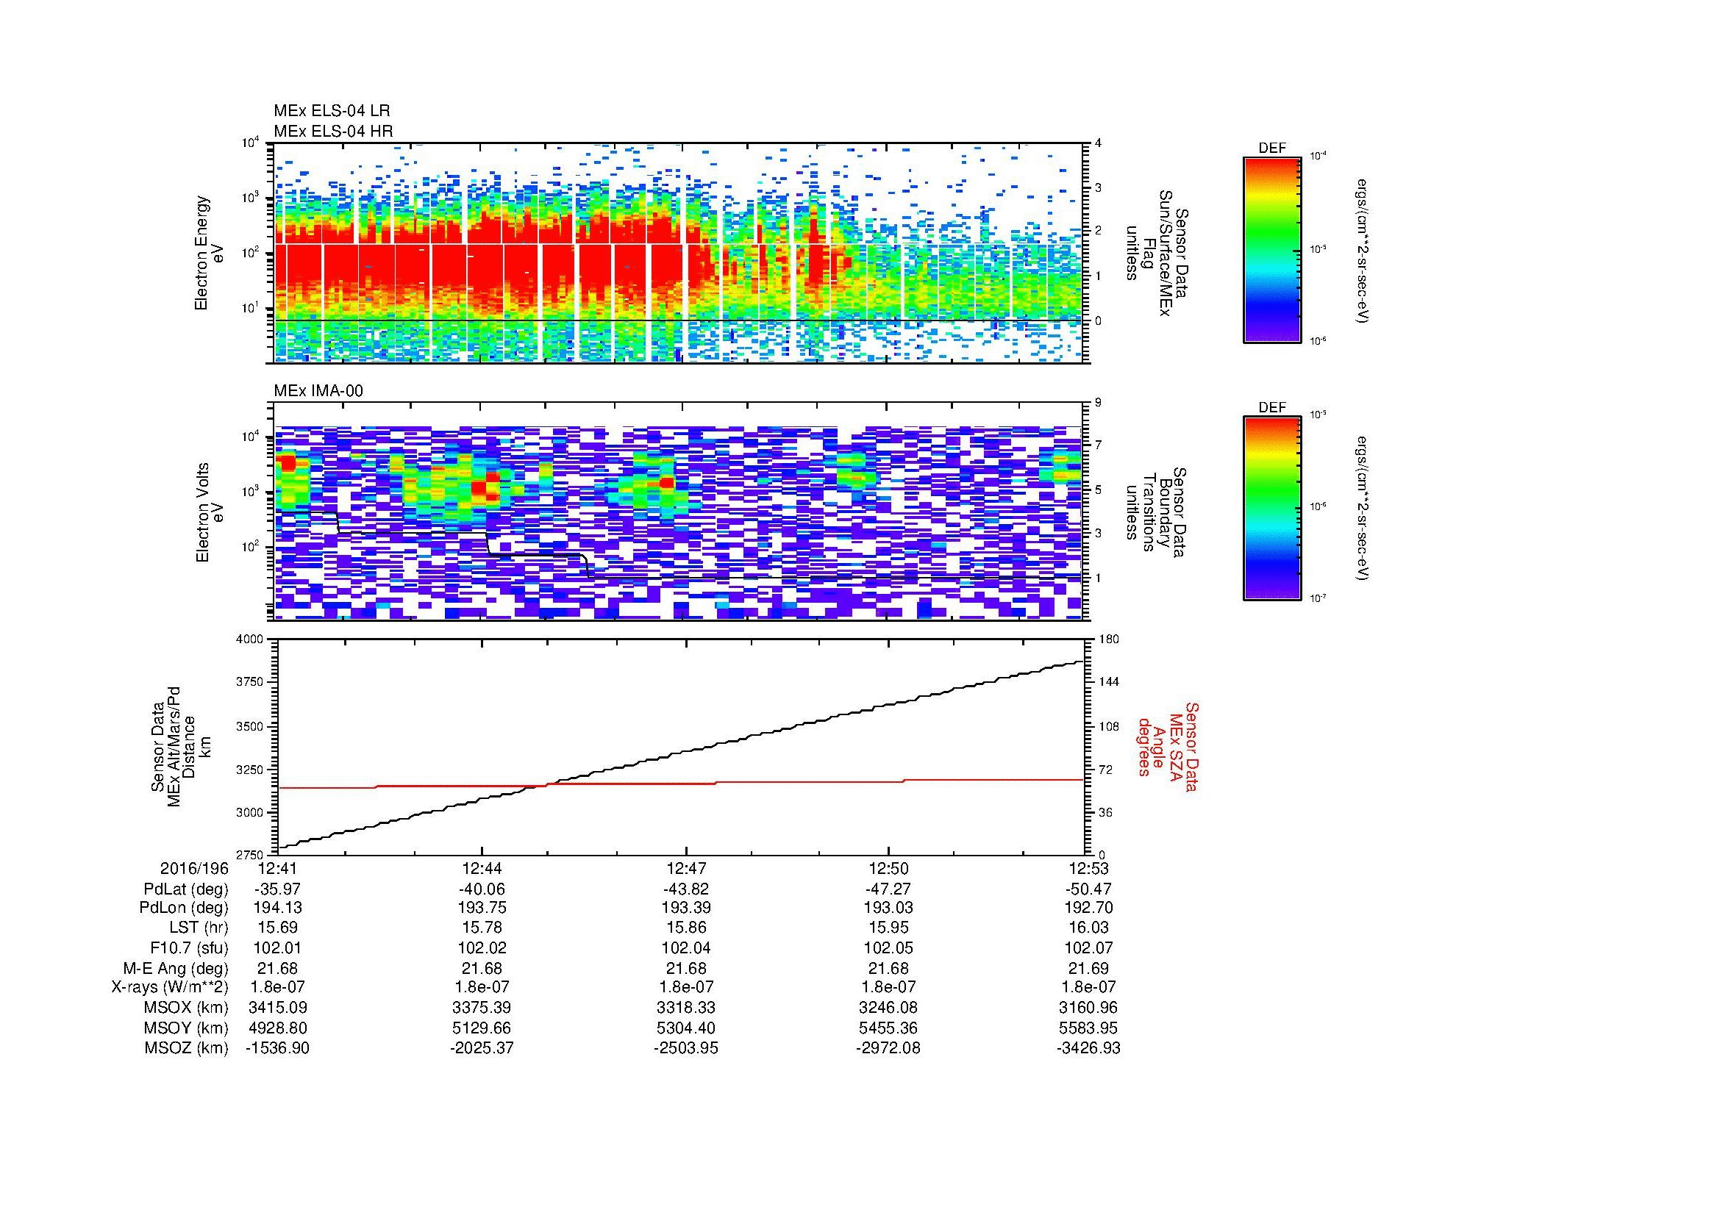
Task: Click the PdLat (deg) row label
Action: pyautogui.click(x=186, y=889)
